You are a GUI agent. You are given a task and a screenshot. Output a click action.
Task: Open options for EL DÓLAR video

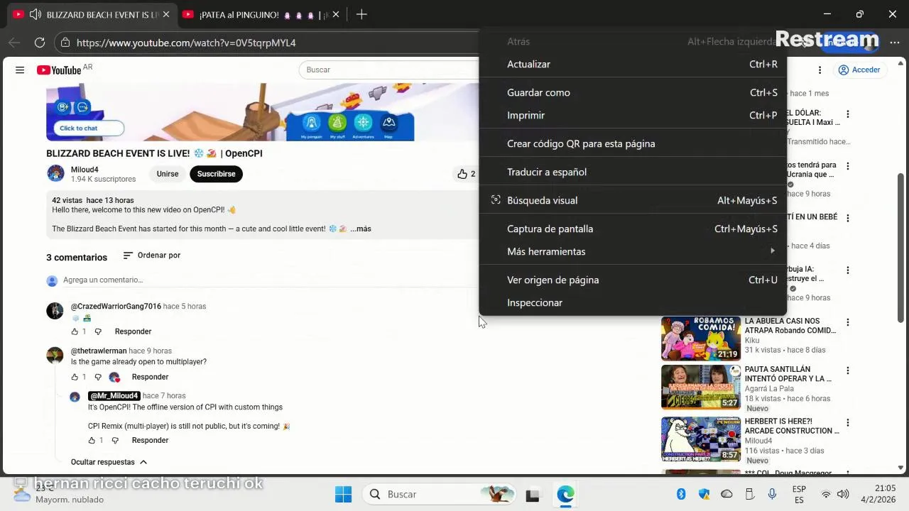[x=847, y=114]
